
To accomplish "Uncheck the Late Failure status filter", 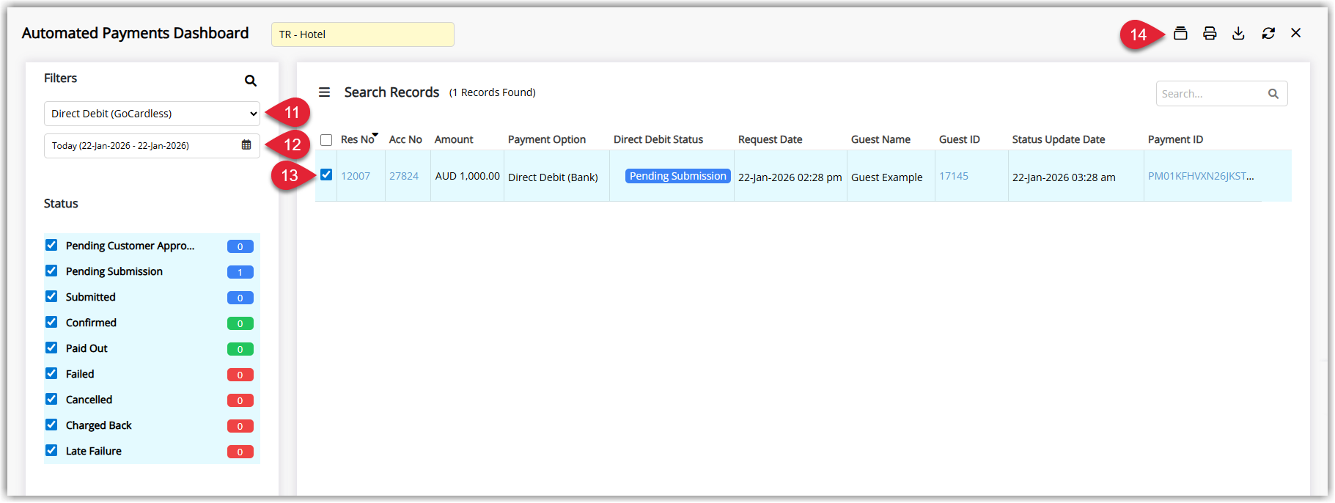I will pyautogui.click(x=51, y=450).
